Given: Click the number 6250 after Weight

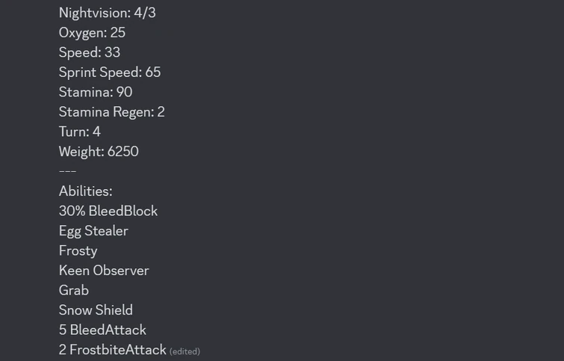Looking at the screenshot, I should click(x=123, y=152).
